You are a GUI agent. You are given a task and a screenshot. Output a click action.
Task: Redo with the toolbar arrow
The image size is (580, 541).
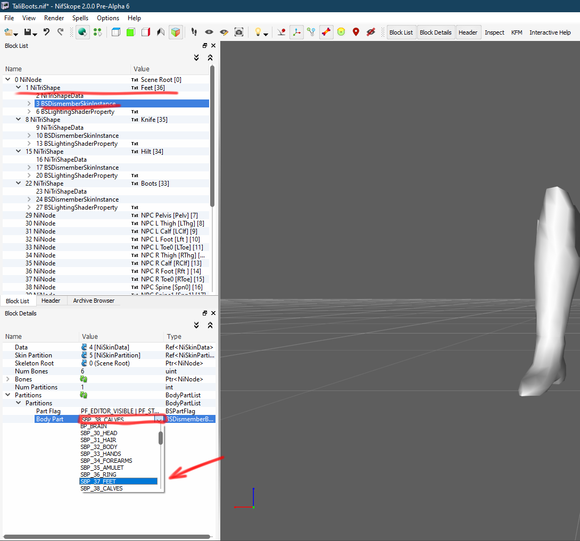60,32
